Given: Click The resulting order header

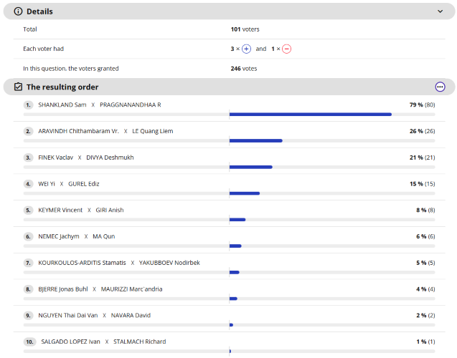Looking at the screenshot, I should click(x=62, y=87).
